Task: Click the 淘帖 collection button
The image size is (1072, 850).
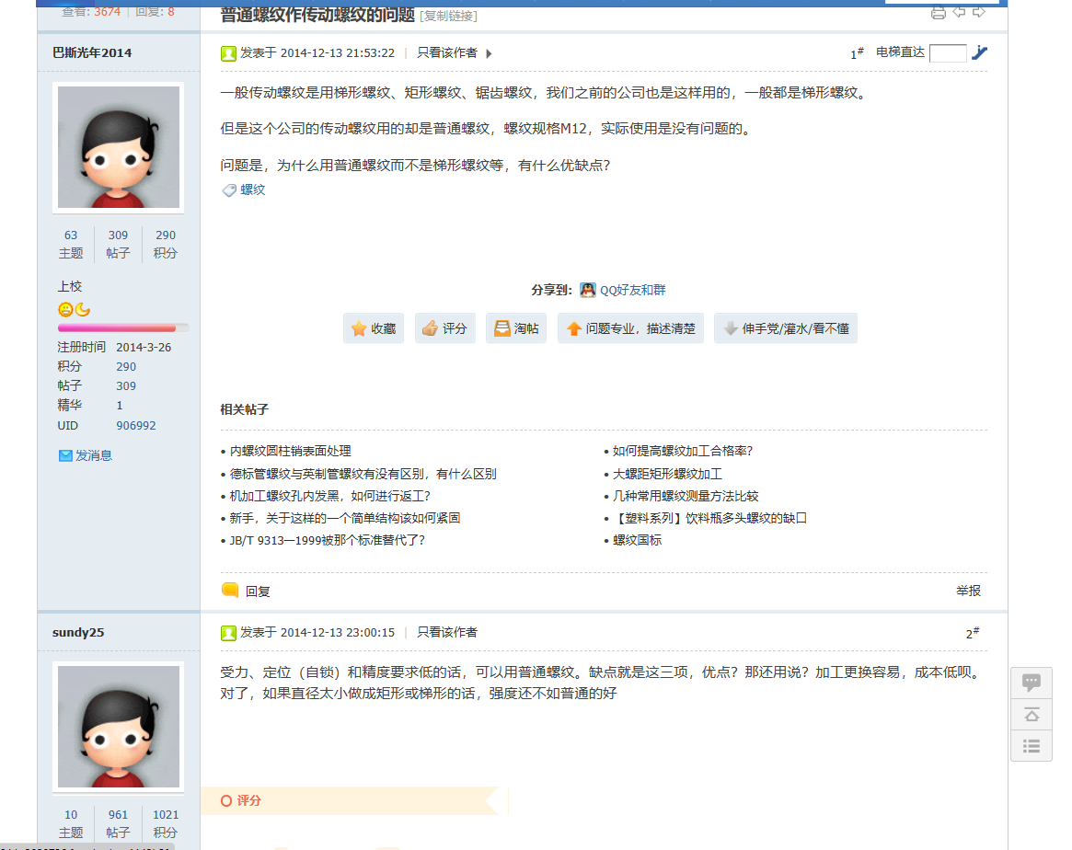Action: 515,328
